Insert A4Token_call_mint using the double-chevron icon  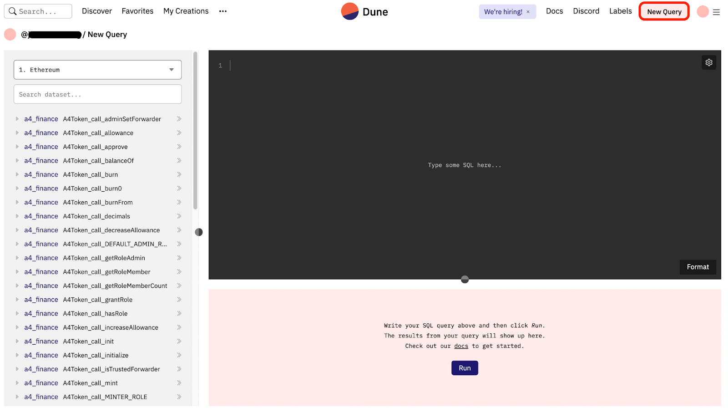[179, 383]
